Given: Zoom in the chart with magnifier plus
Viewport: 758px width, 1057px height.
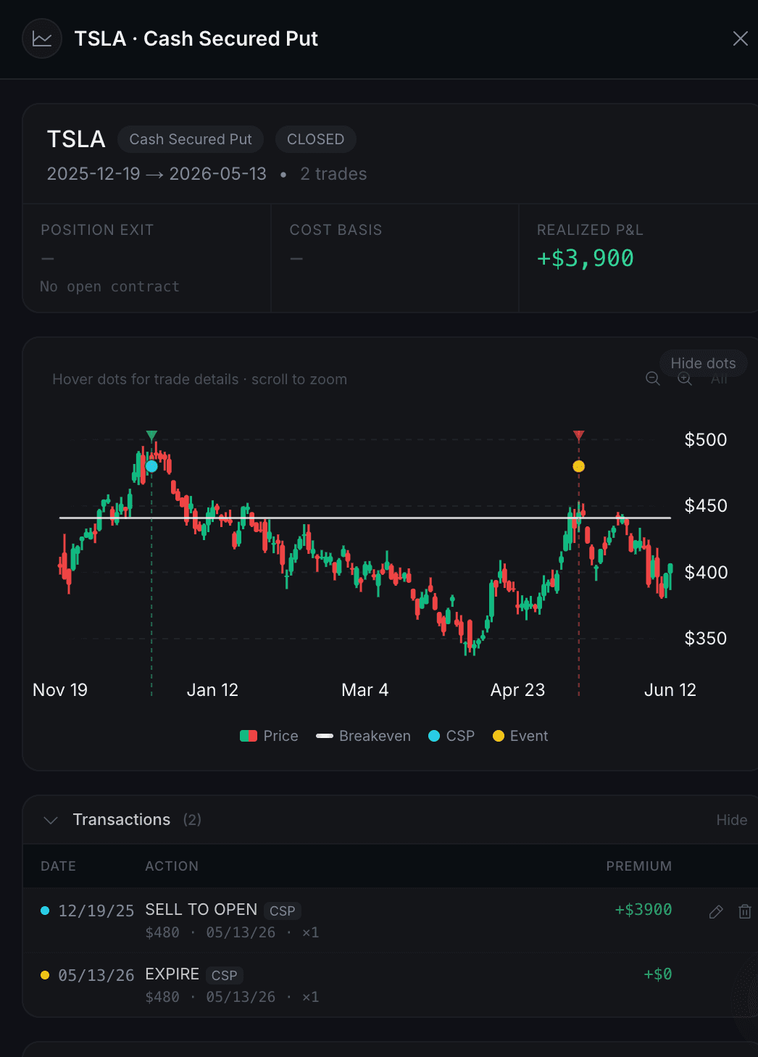Looking at the screenshot, I should [x=685, y=379].
